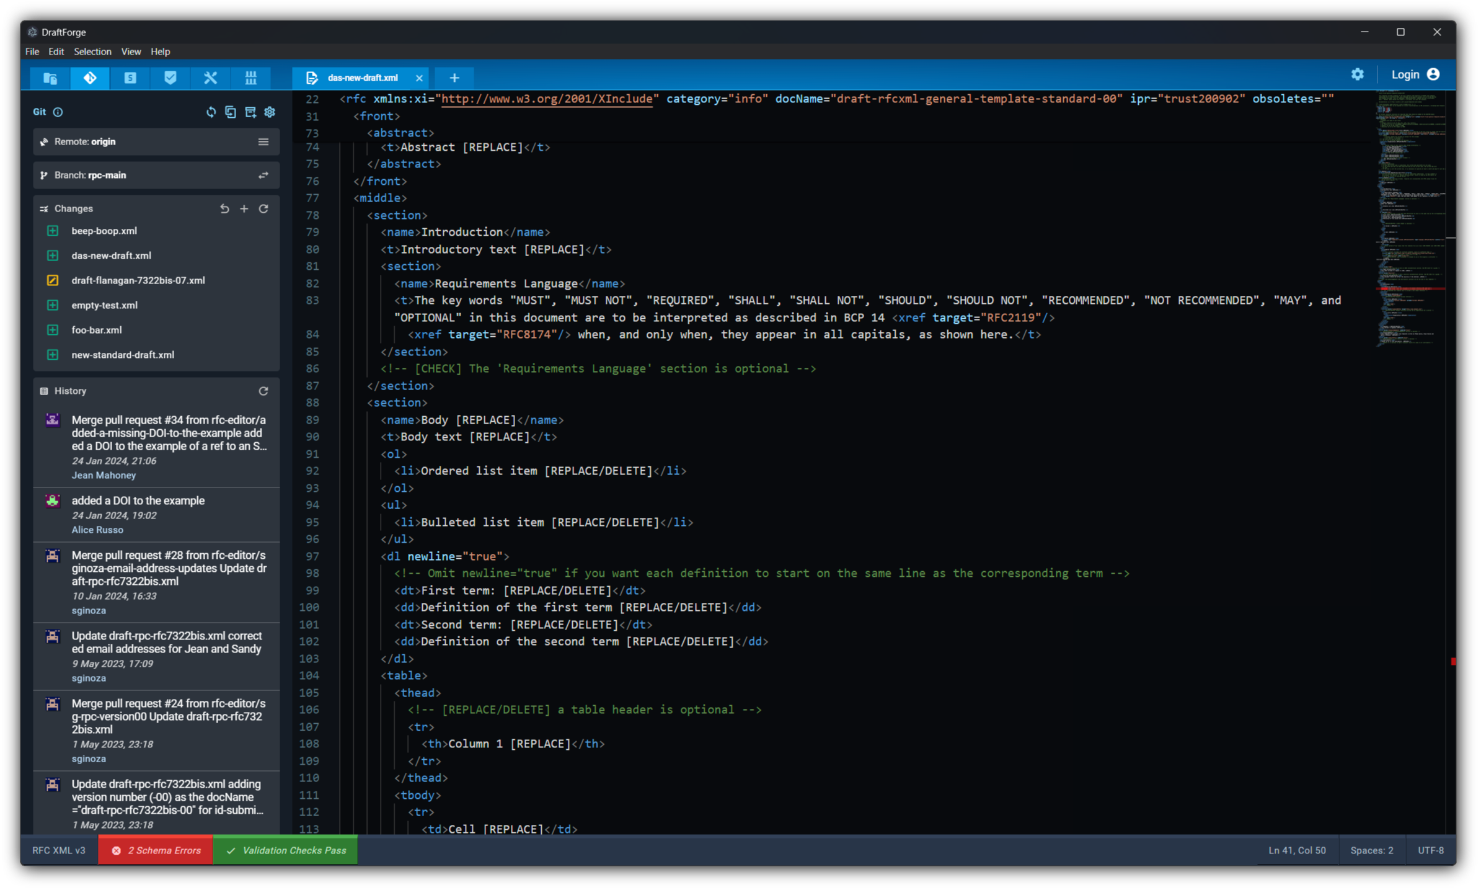Open Merge pull request #24 commit
Screen dimensions: 1481x890
coord(156,731)
